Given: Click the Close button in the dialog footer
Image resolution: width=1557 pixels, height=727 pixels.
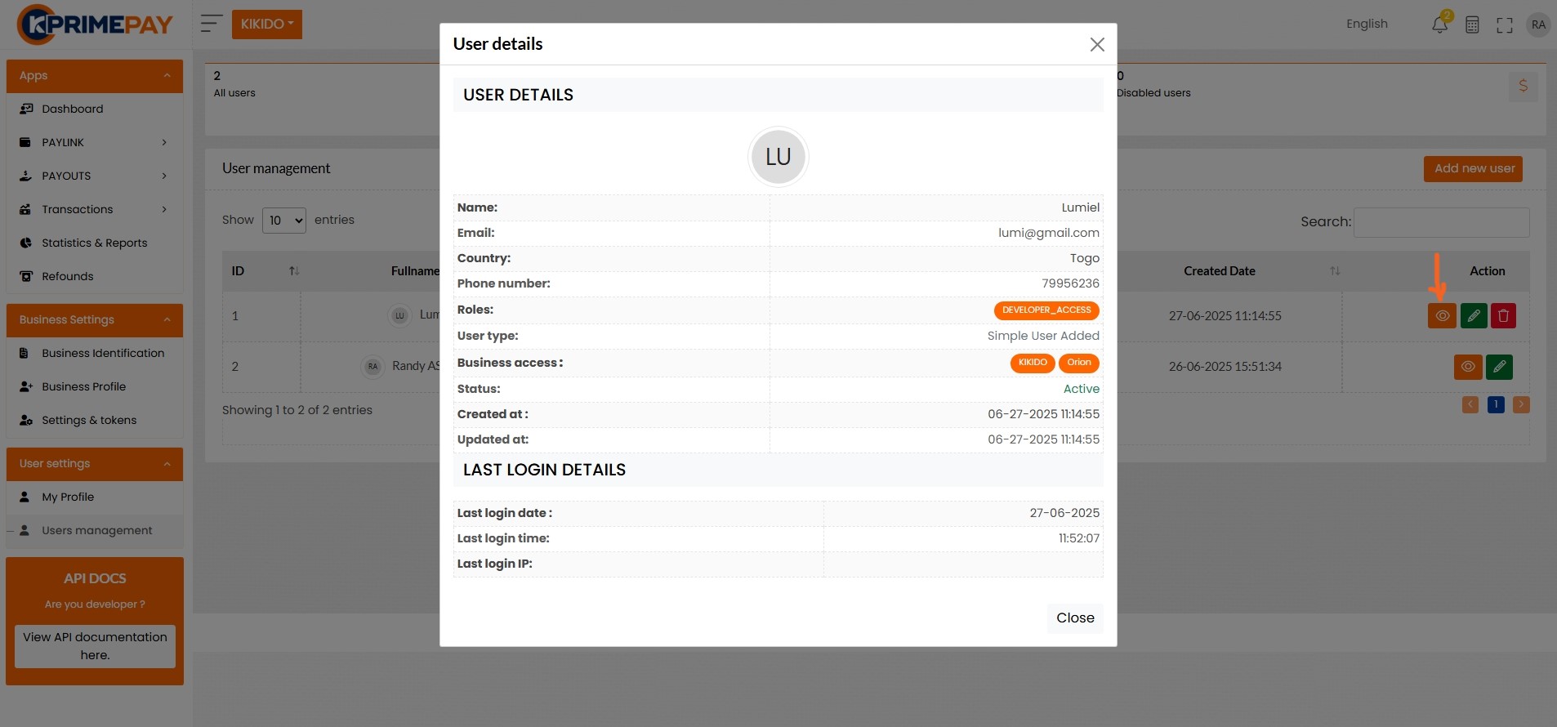Looking at the screenshot, I should pos(1075,618).
